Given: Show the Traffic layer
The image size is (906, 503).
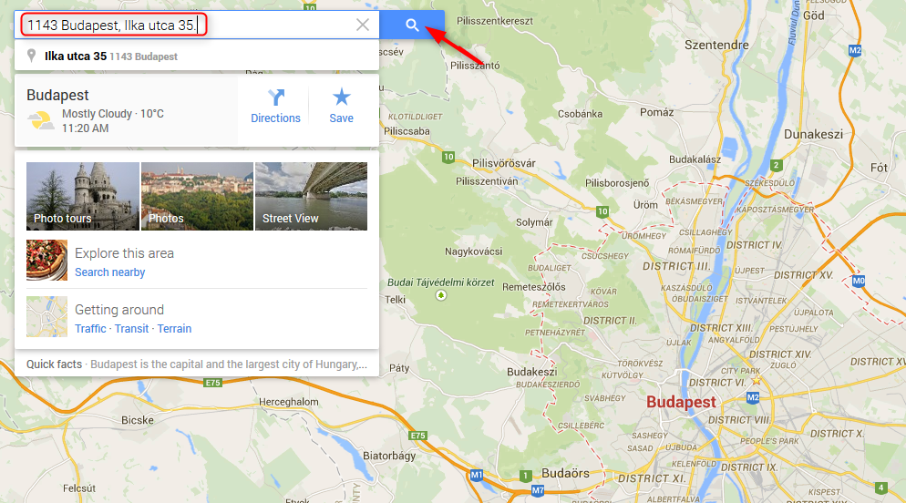Looking at the screenshot, I should click(x=90, y=329).
